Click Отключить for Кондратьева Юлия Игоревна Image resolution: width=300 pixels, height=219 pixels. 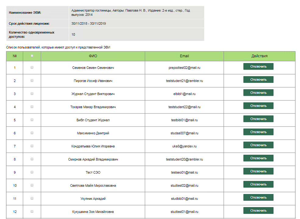258,145
